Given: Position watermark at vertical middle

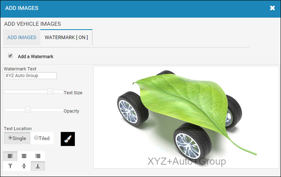Looking at the screenshot, I should point(24,166).
